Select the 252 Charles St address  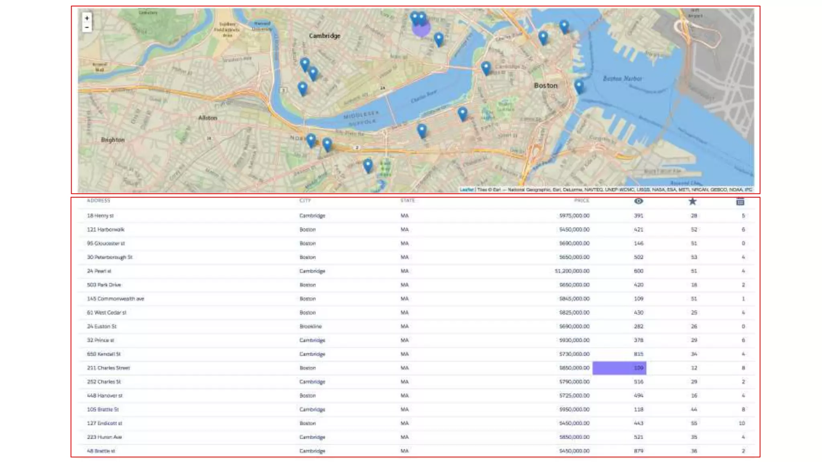click(x=104, y=382)
